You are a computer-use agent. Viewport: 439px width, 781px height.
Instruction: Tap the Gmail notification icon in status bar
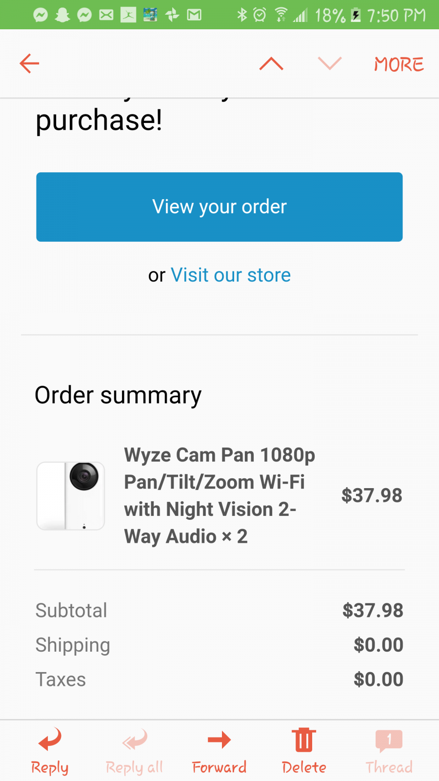194,15
